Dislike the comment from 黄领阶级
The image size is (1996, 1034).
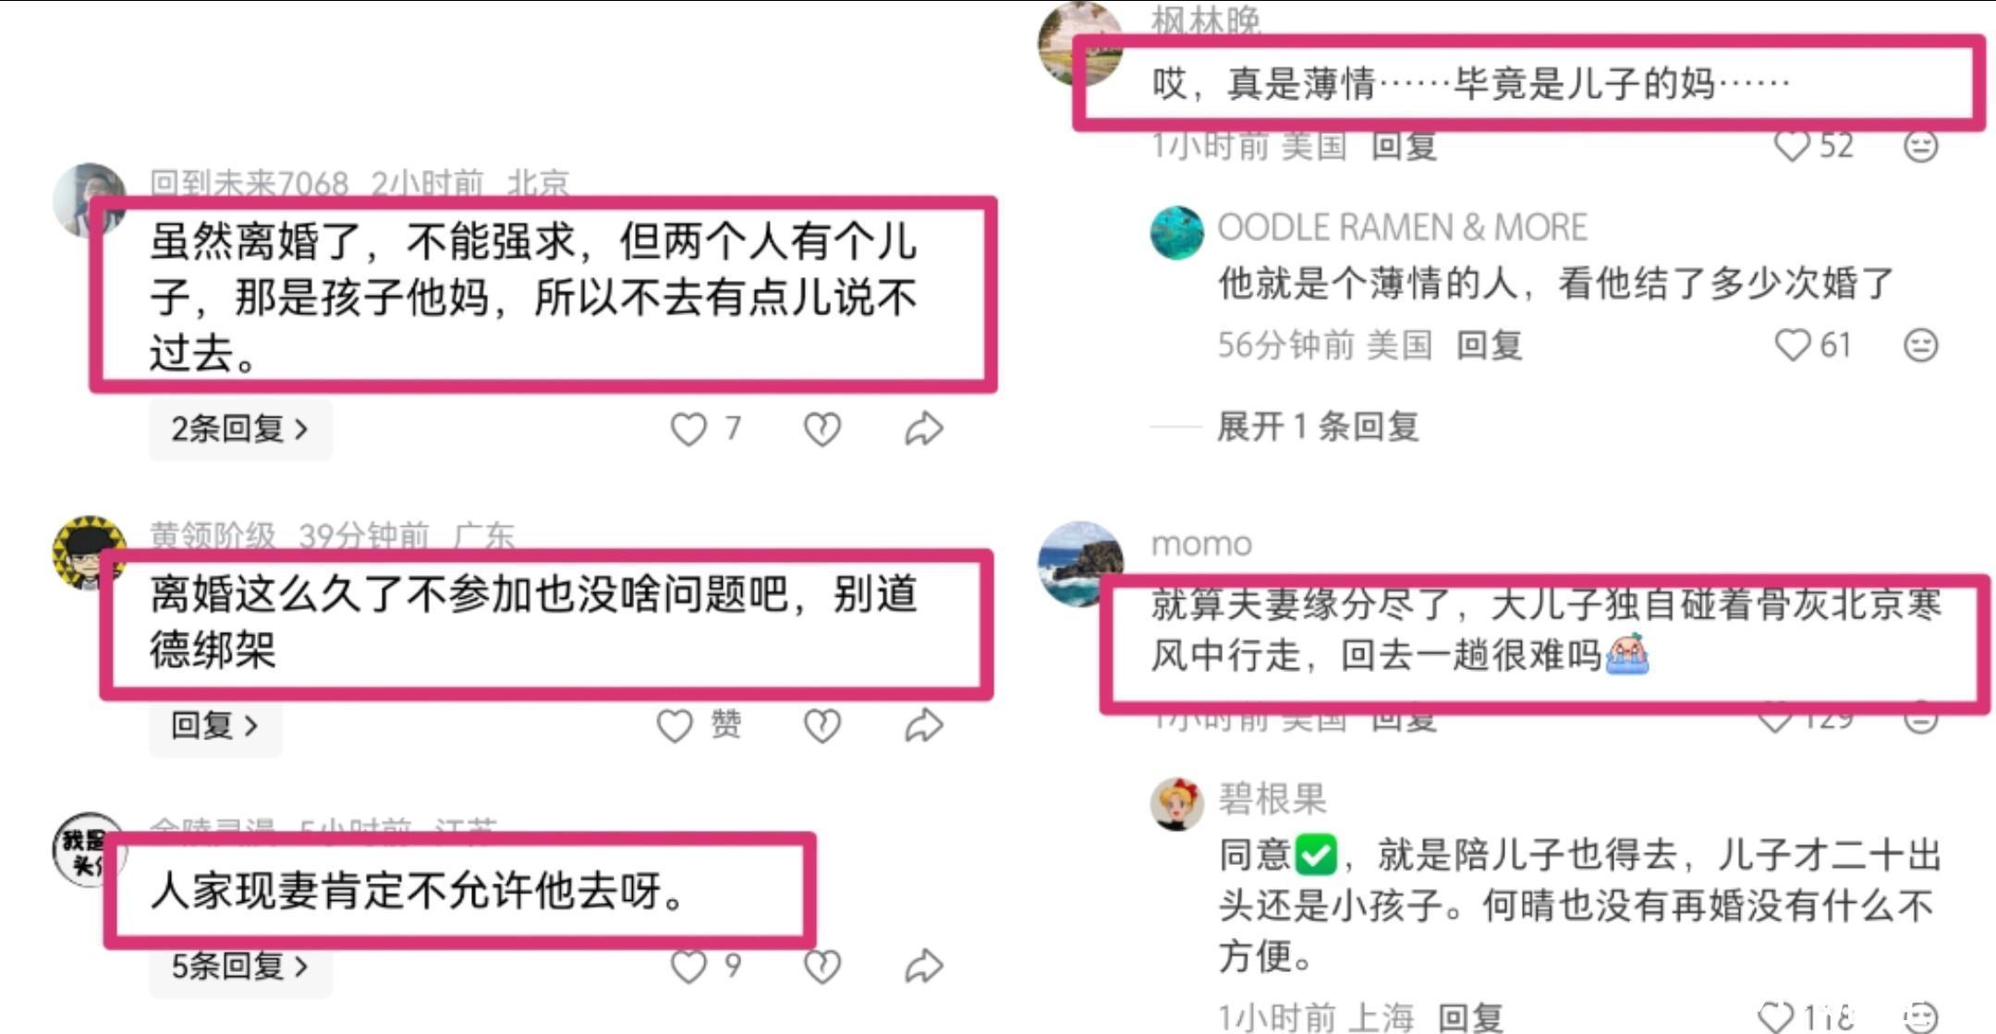tap(822, 726)
